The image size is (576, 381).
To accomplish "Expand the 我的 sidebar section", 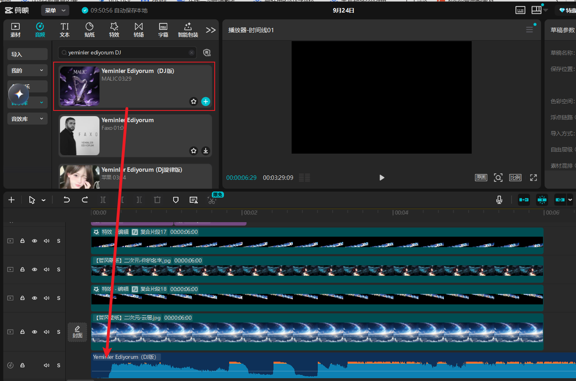I will [27, 71].
